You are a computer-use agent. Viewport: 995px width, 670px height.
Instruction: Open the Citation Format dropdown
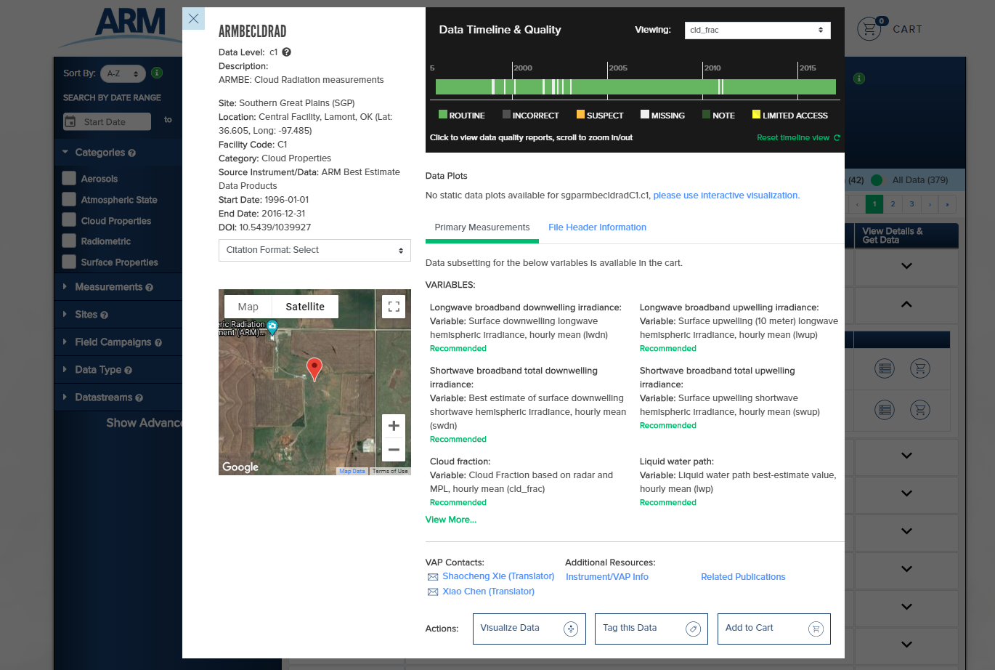314,250
